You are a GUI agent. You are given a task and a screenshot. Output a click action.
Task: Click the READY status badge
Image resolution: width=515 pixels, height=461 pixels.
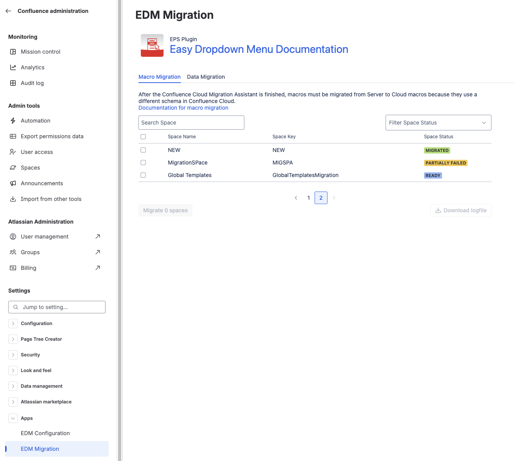coord(433,175)
